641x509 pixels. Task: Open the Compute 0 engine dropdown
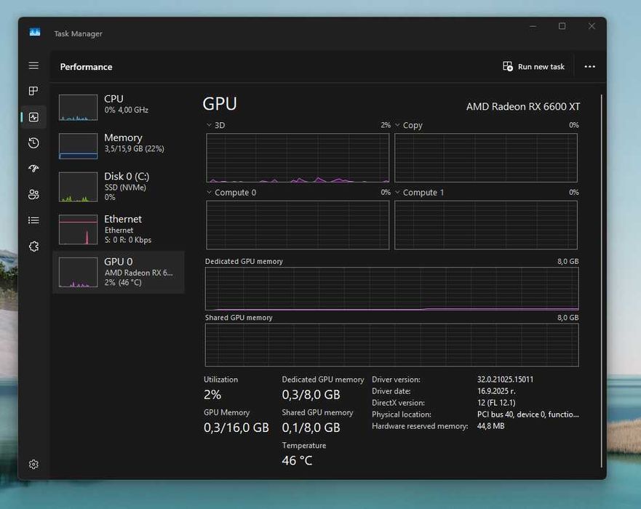(x=231, y=193)
